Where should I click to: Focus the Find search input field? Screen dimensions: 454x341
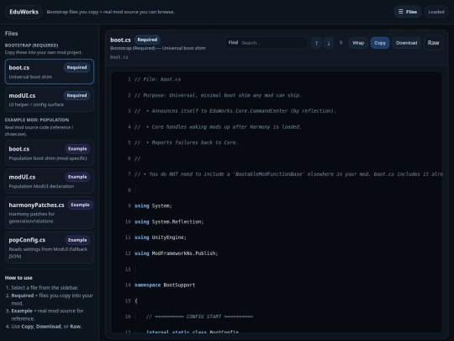(267, 43)
